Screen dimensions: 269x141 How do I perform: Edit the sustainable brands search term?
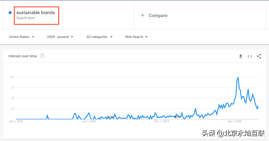(36, 13)
